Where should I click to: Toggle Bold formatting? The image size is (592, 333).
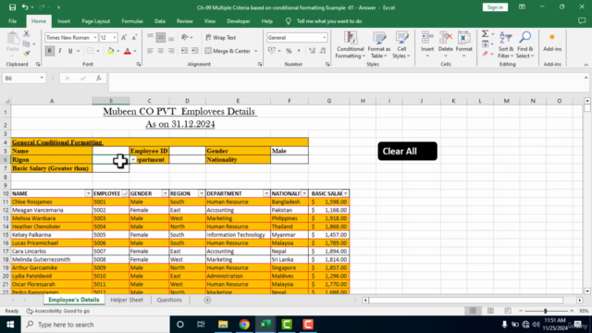(x=49, y=51)
